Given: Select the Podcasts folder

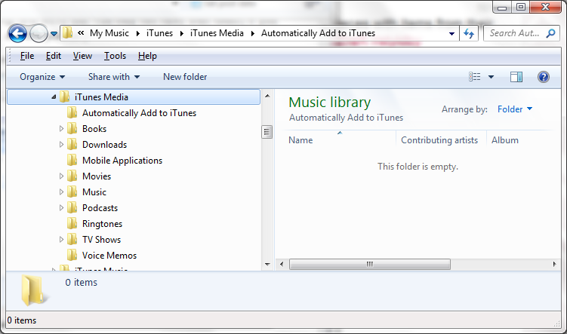Looking at the screenshot, I should [100, 208].
